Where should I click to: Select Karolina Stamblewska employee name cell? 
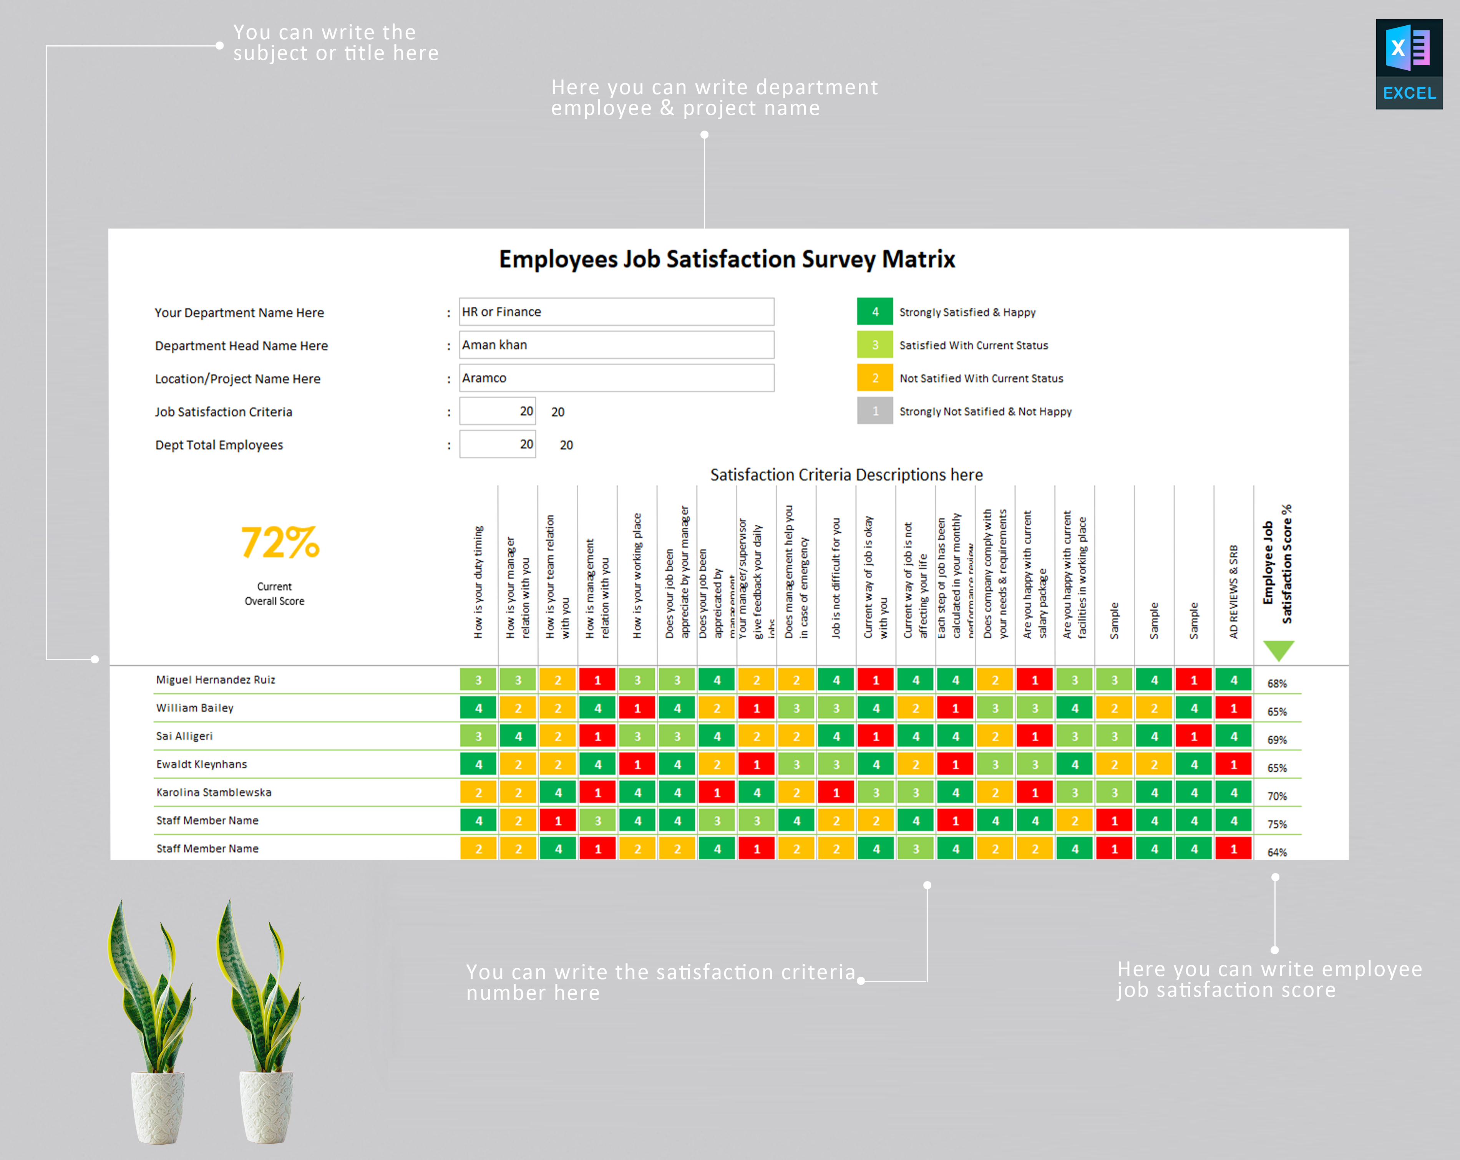[x=214, y=792]
